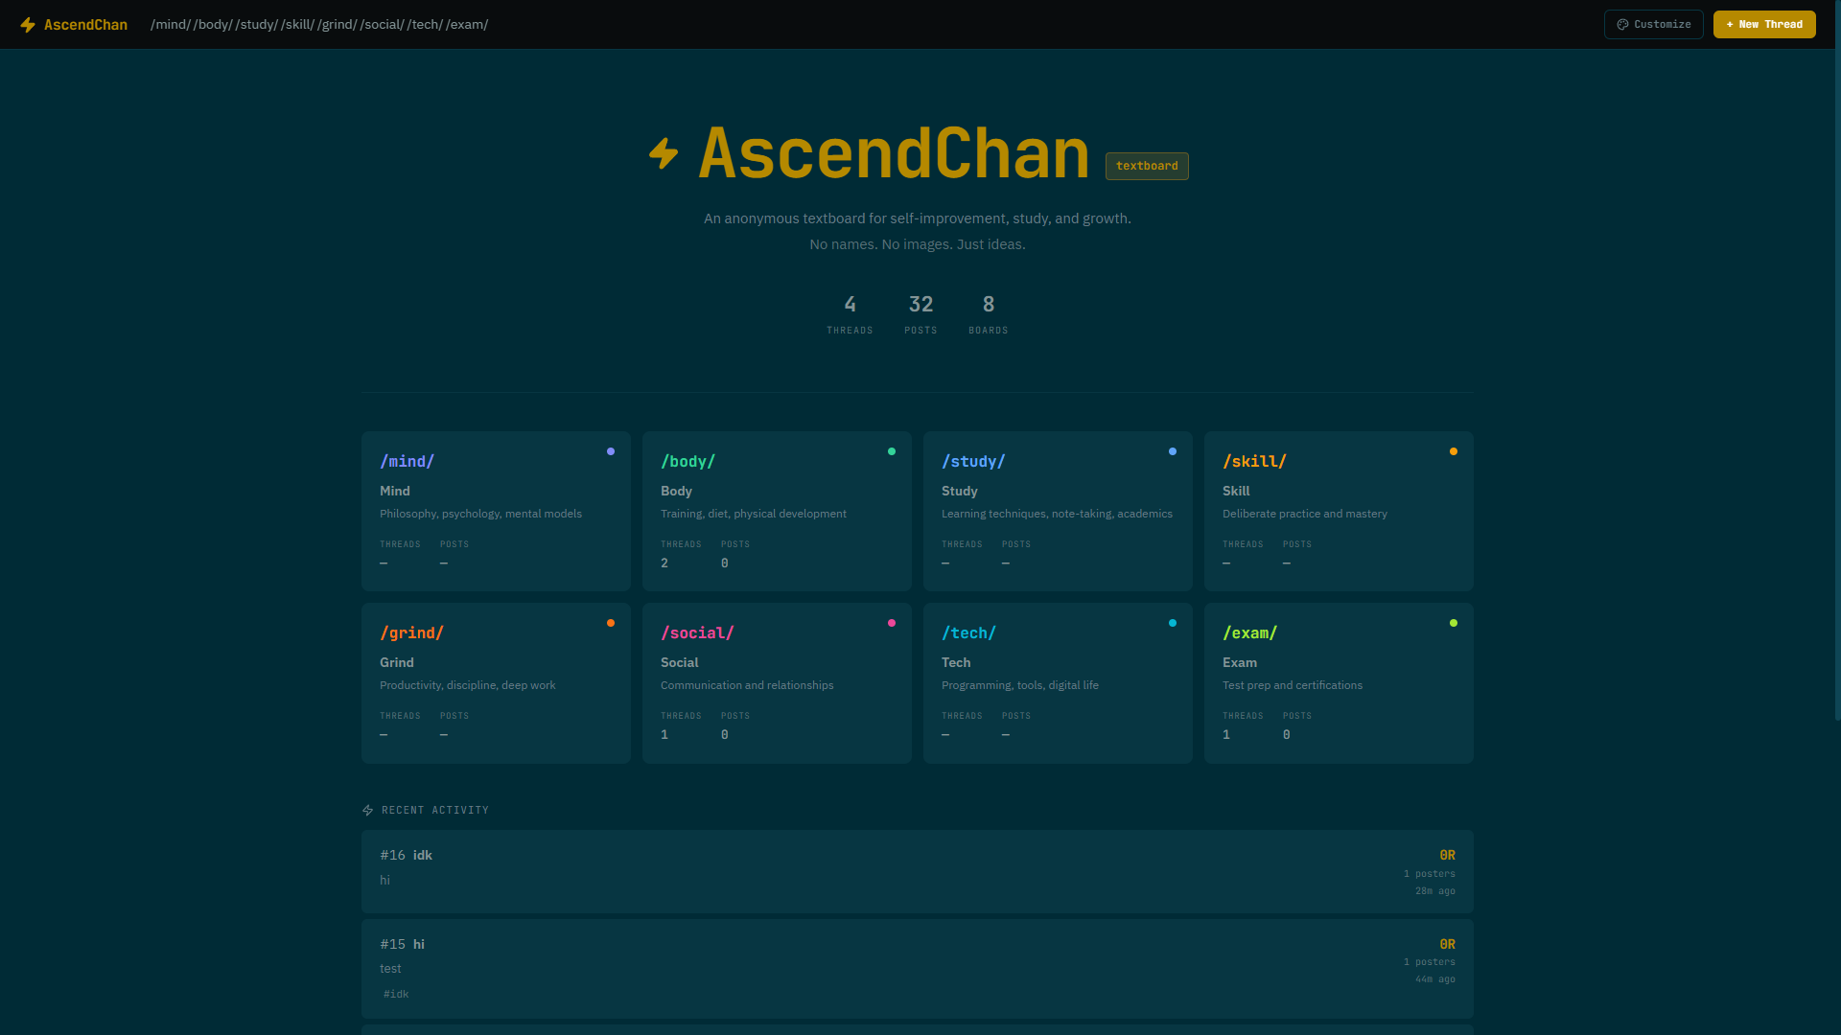Start a New Thread
The image size is (1841, 1035).
(x=1763, y=25)
